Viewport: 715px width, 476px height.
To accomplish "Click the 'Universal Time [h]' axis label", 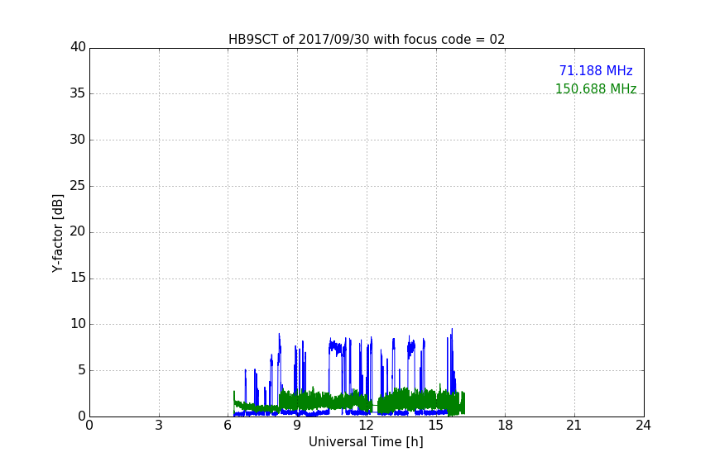I will coord(366,442).
